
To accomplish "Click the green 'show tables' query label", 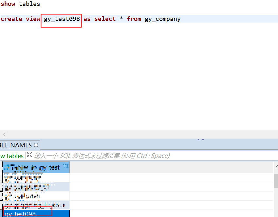I will [x=12, y=156].
